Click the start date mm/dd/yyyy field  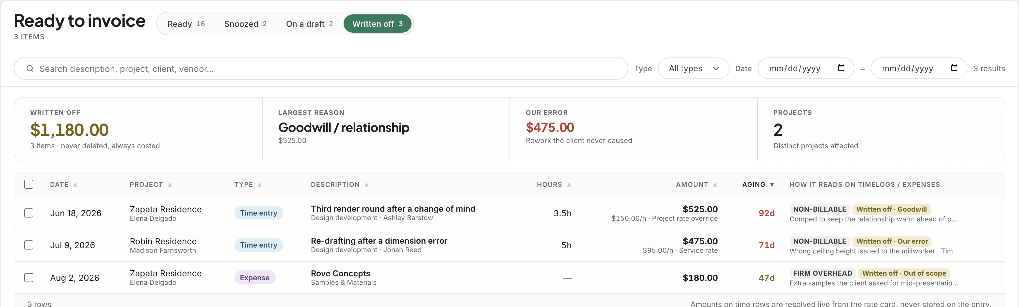click(806, 69)
